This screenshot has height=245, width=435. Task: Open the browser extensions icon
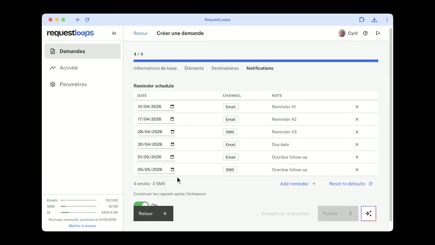(362, 20)
